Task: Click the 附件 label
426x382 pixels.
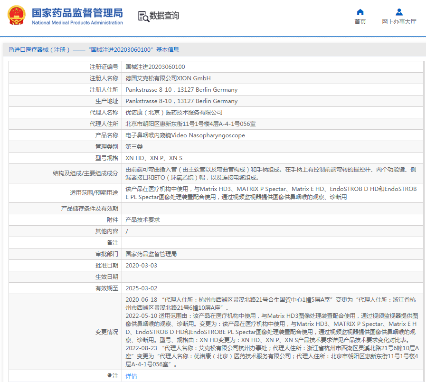Action: point(113,220)
